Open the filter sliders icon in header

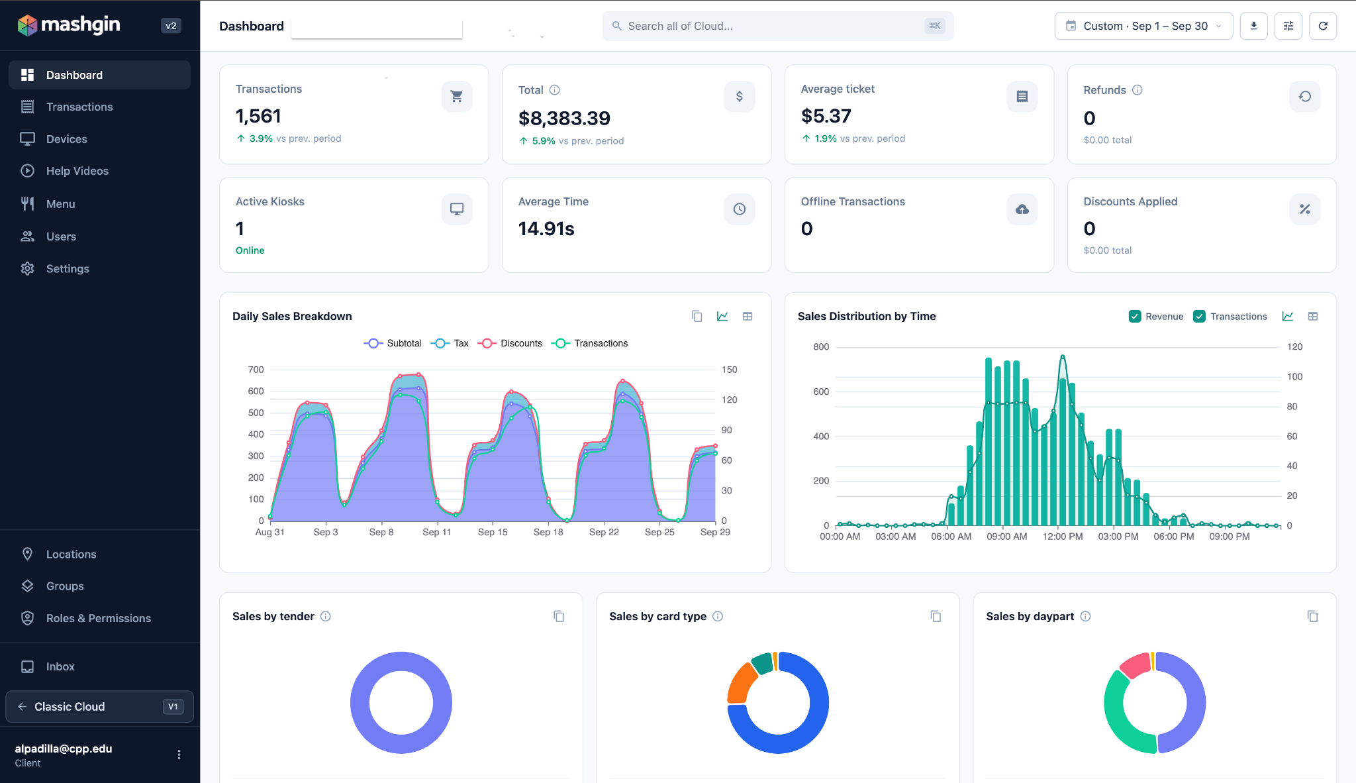pyautogui.click(x=1288, y=26)
